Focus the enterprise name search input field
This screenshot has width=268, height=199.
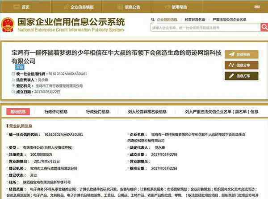[205, 28]
